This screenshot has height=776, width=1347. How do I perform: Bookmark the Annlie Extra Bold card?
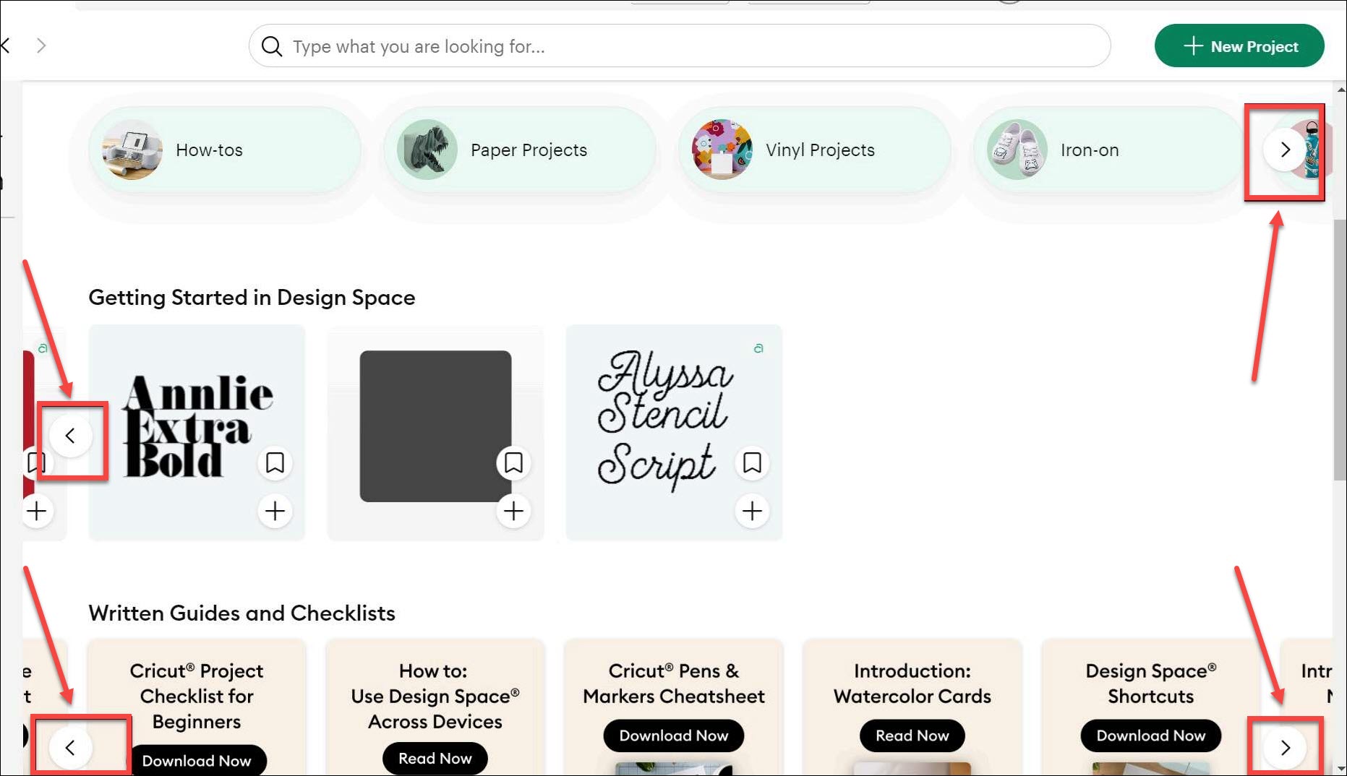275,462
